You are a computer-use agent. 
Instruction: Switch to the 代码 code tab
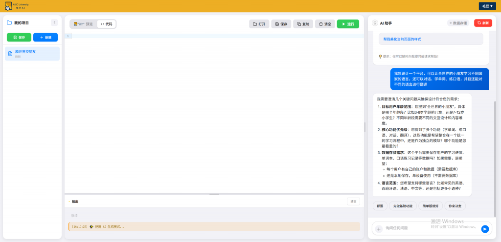(106, 24)
